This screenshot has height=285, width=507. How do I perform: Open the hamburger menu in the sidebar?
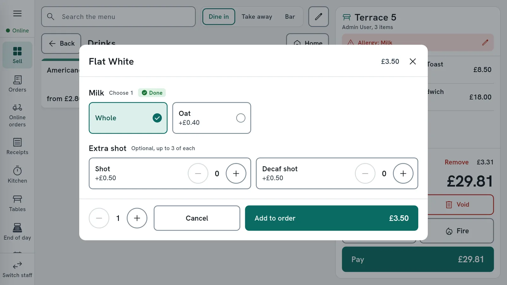point(17,13)
